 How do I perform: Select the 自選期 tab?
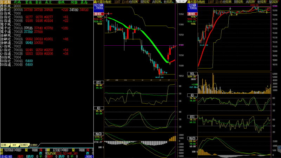pyautogui.click(x=34, y=144)
